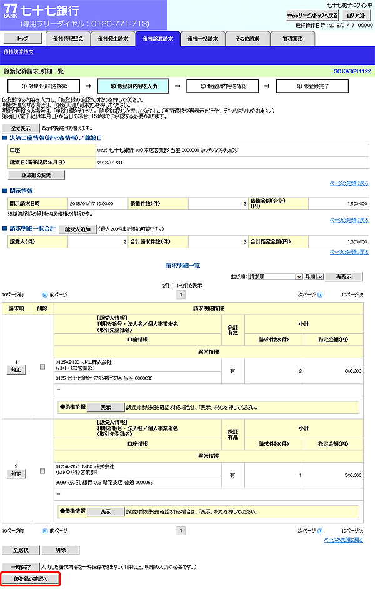Click screen ID SCKASG11122
The image size is (375, 589).
point(352,71)
